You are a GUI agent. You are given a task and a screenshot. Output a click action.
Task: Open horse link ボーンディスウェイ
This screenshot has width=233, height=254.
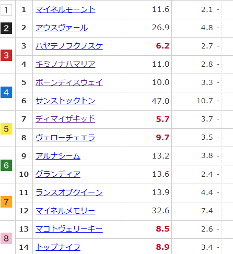click(69, 82)
